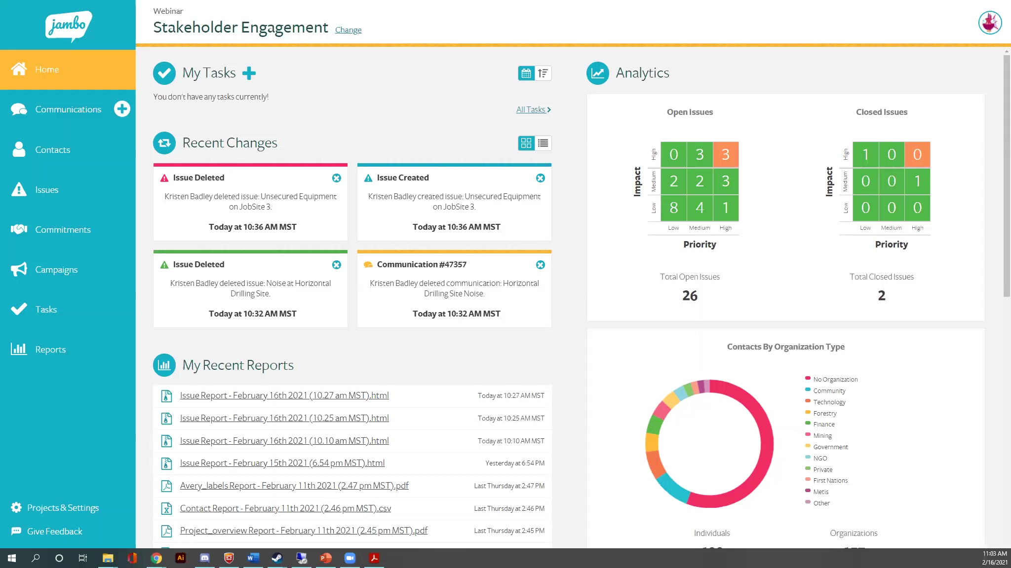
Task: Add a new task with the plus icon
Action: point(249,72)
